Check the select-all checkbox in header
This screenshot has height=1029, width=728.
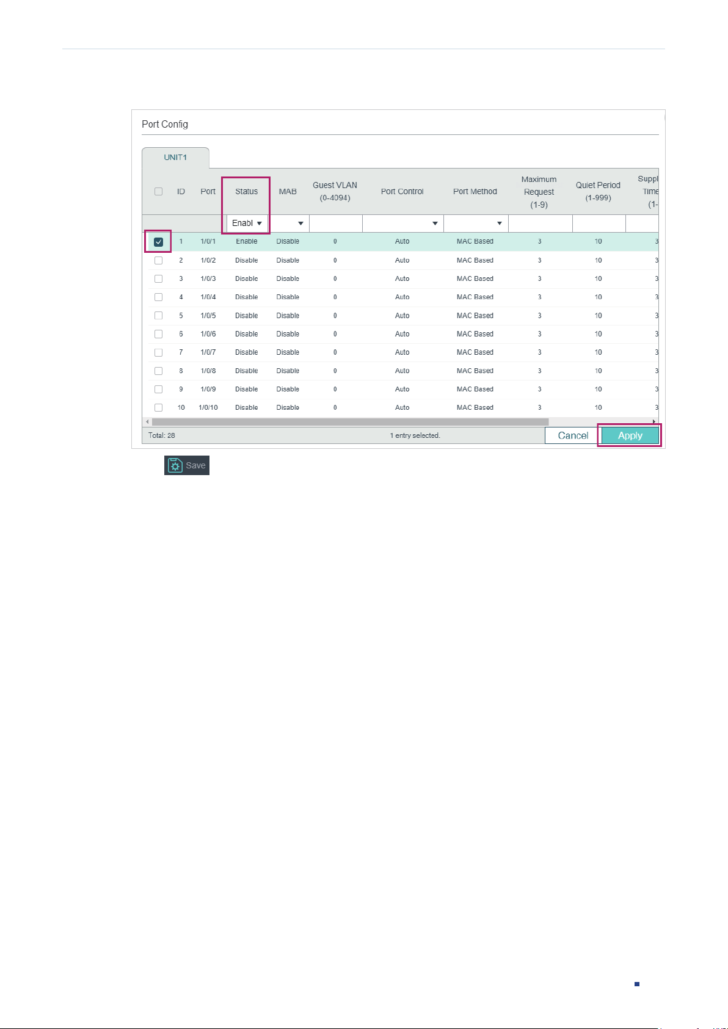(158, 191)
